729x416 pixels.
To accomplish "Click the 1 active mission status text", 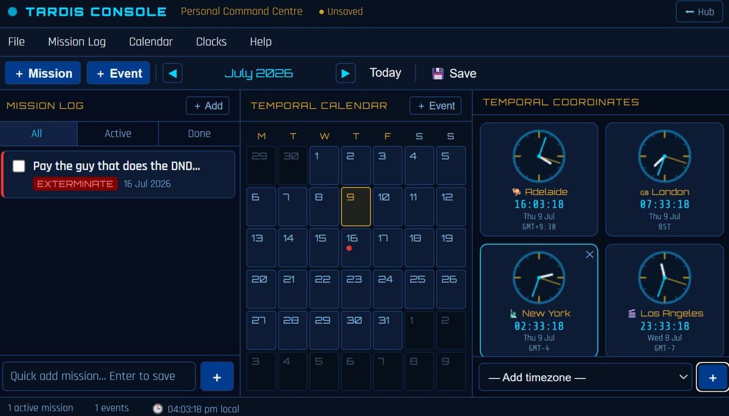I will click(x=41, y=408).
